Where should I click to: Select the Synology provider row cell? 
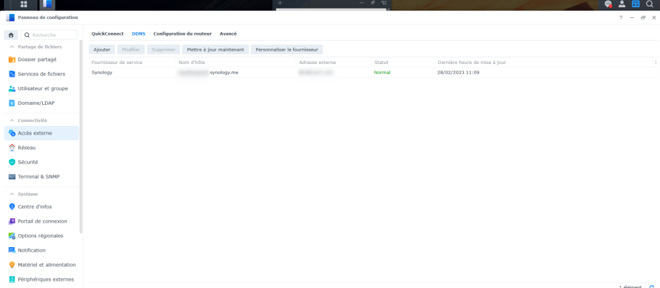tap(102, 72)
